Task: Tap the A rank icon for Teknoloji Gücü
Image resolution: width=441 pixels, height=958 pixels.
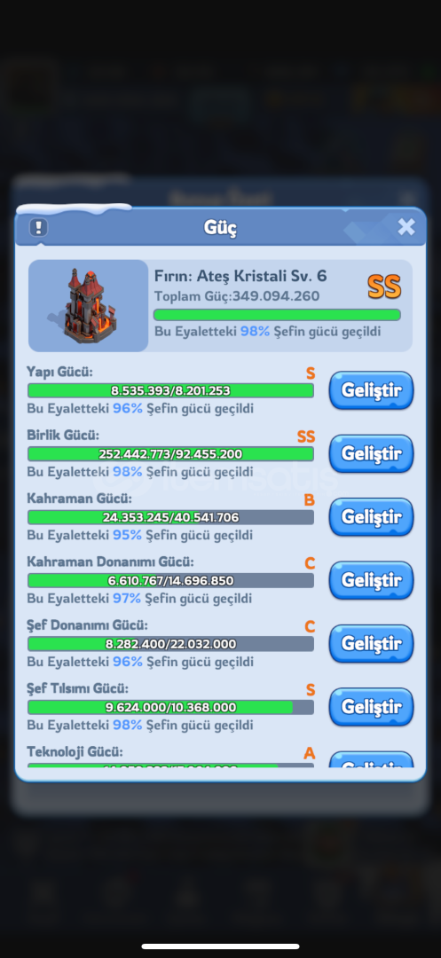Action: (309, 753)
